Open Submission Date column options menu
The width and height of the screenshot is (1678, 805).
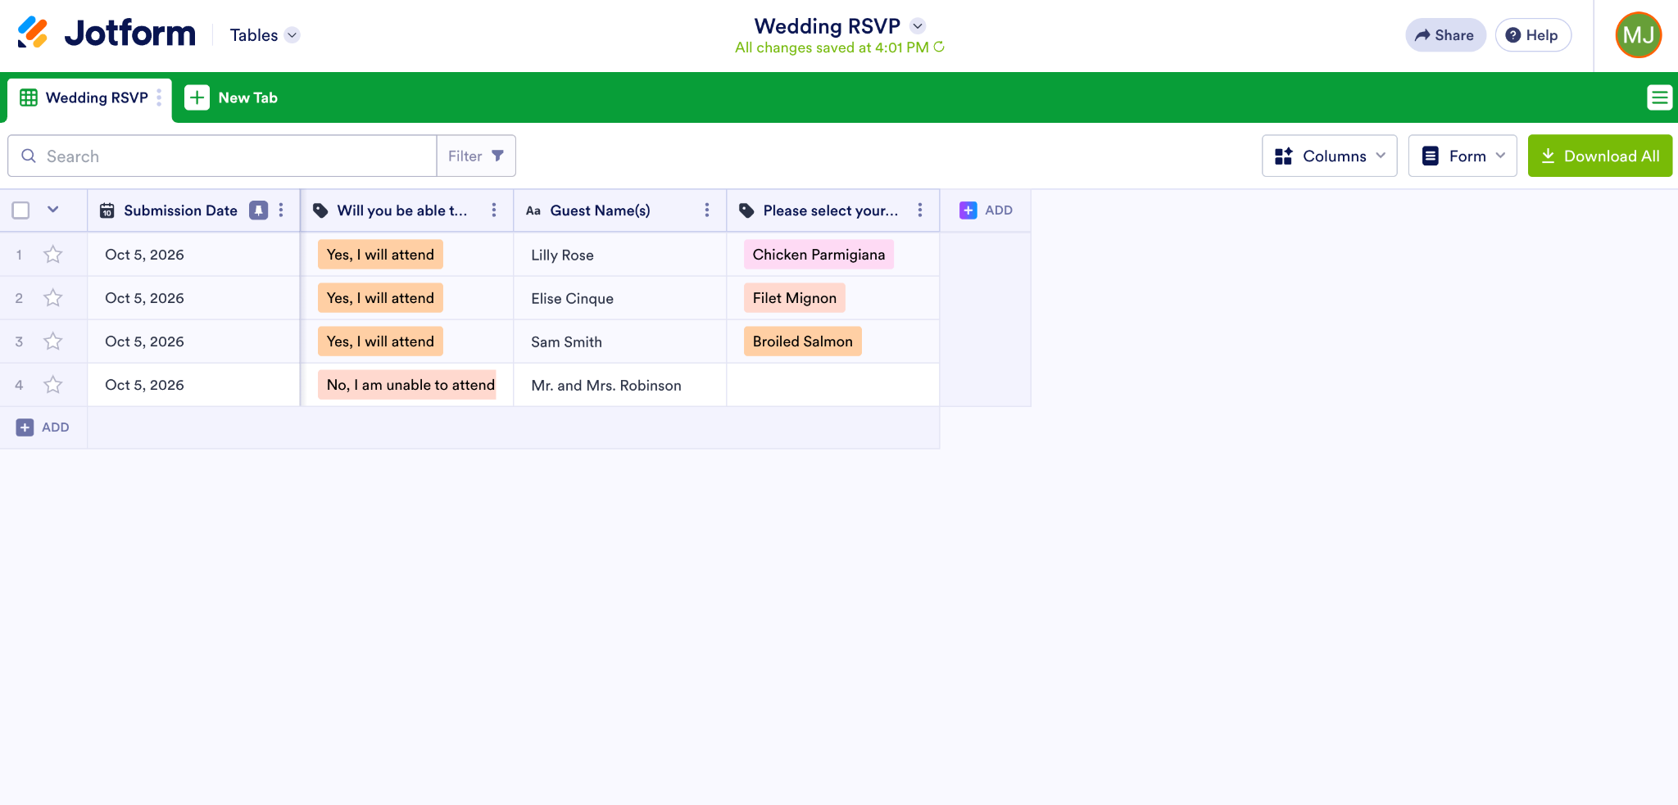point(281,210)
